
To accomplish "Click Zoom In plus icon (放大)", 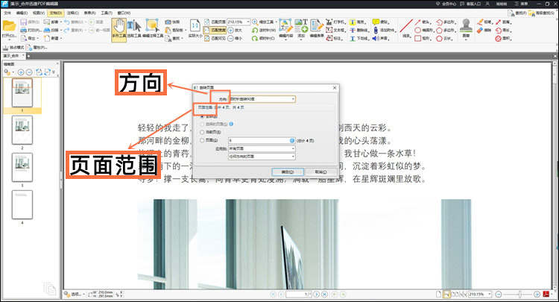I will 230,31.
